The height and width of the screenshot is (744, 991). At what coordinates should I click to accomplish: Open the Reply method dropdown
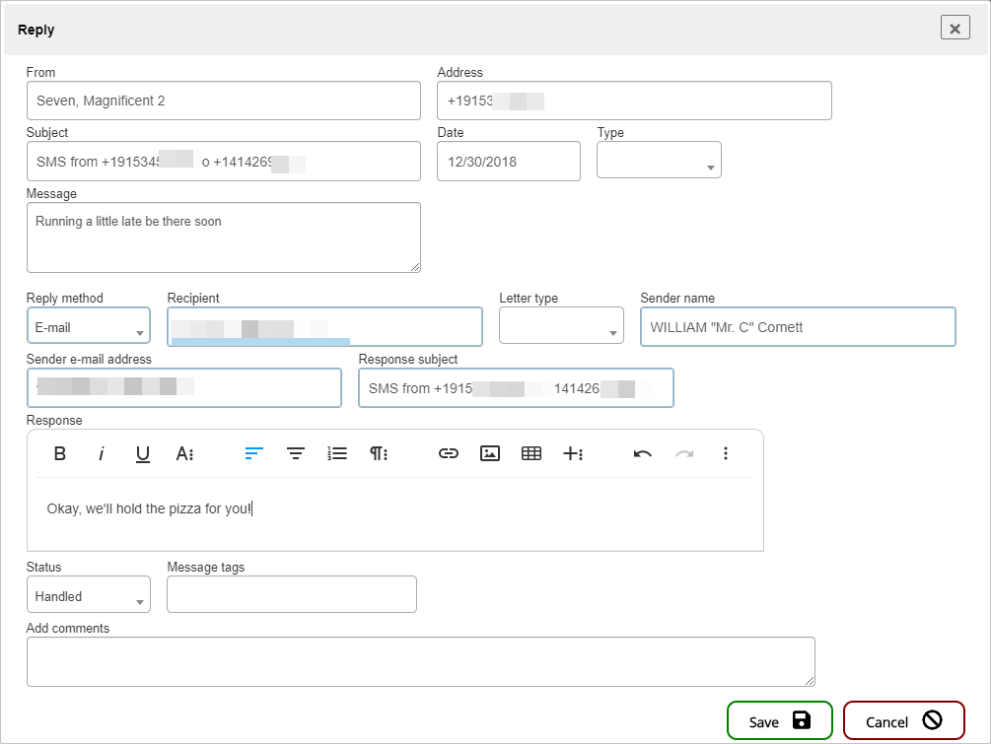click(89, 327)
